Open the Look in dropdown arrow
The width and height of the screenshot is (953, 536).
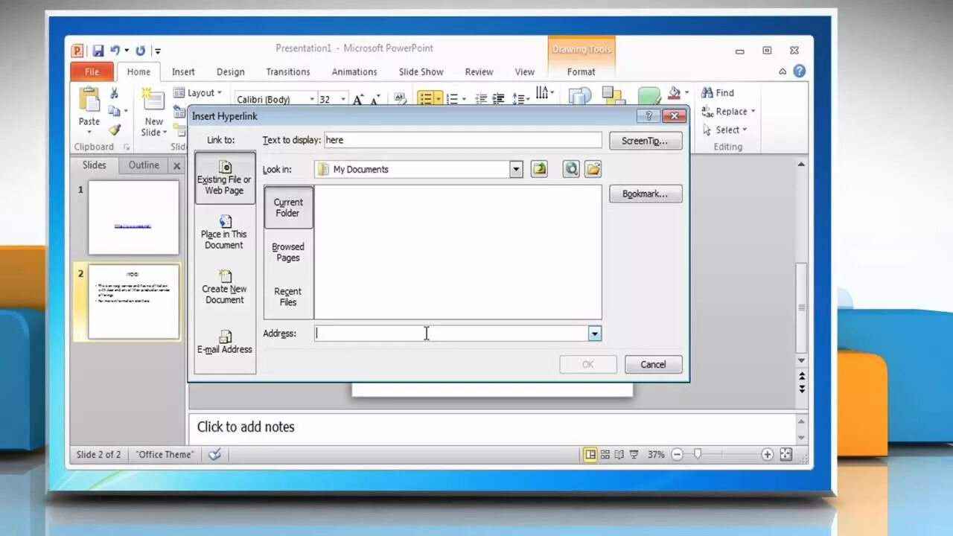[516, 169]
